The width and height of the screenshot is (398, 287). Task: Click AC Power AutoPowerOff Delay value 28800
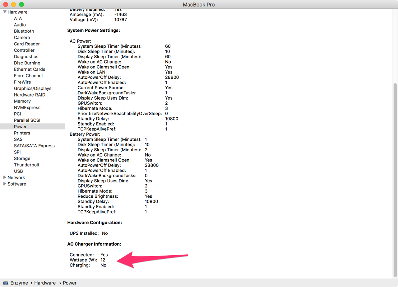pos(172,77)
